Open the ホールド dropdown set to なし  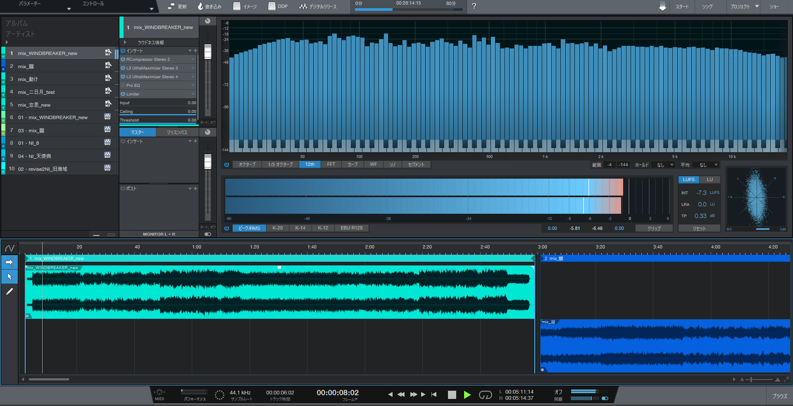pos(662,165)
